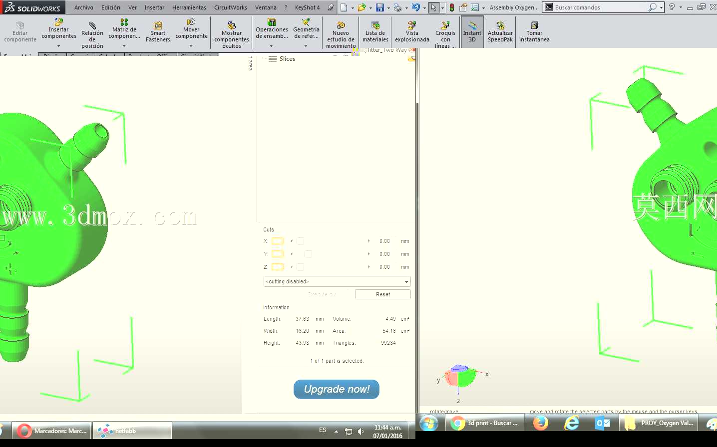Click the Upgrade now! button
Image resolution: width=717 pixels, height=447 pixels.
(x=337, y=389)
